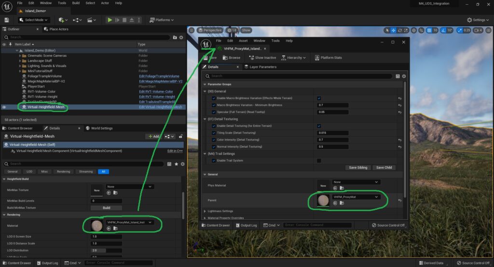
Task: Toggle Enable Trail System value checkbox
Action: (319, 161)
